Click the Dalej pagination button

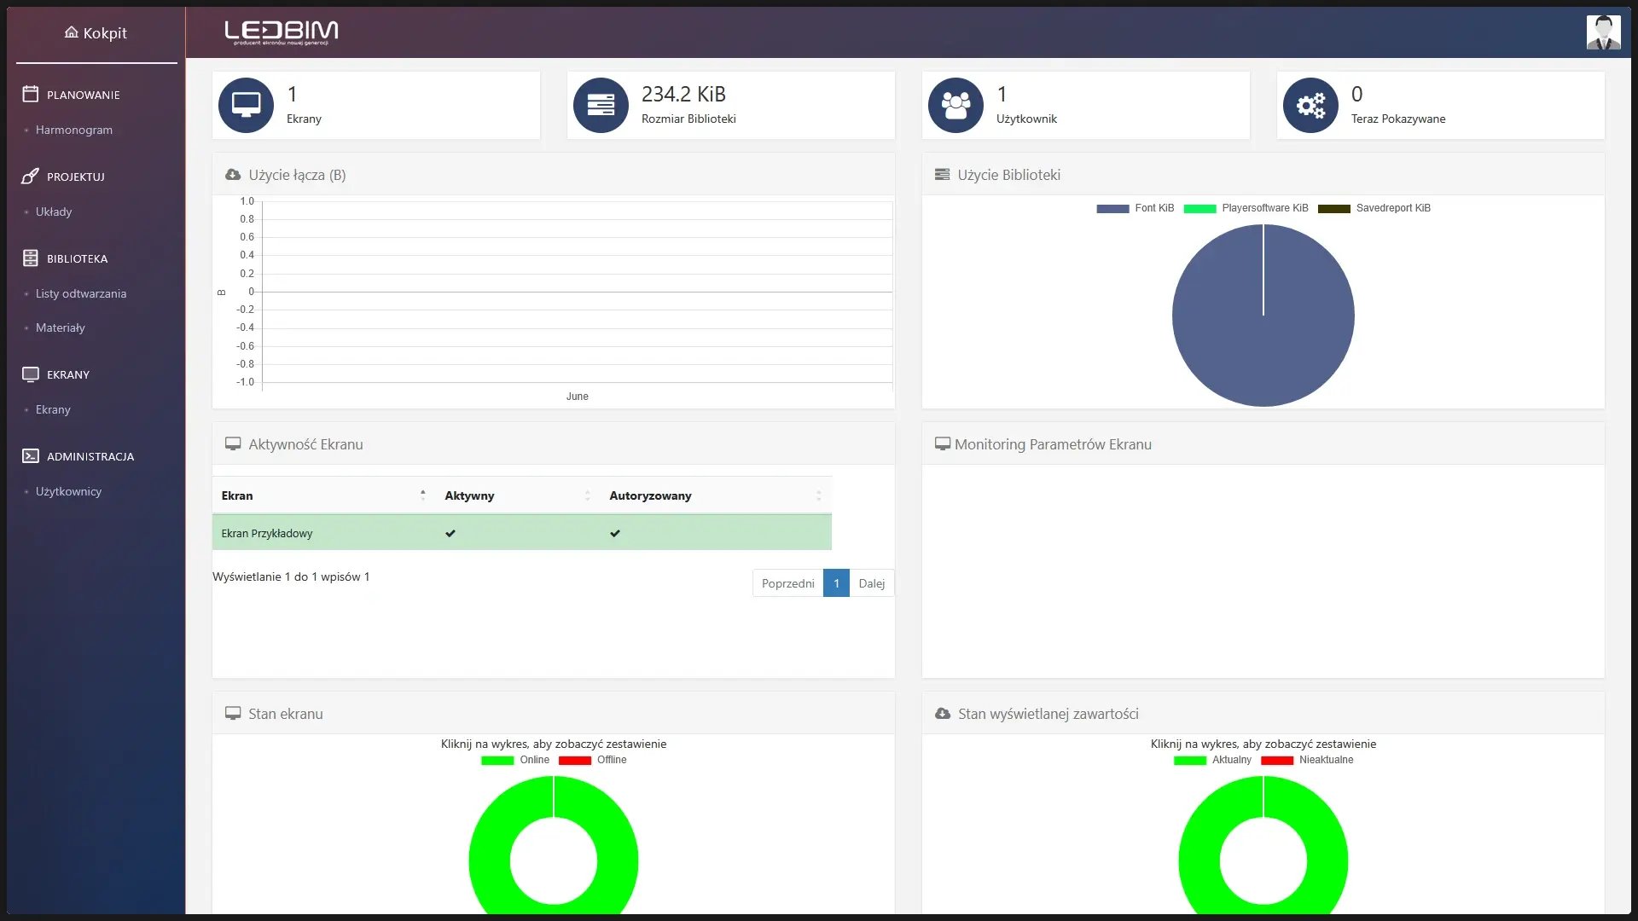(x=872, y=582)
